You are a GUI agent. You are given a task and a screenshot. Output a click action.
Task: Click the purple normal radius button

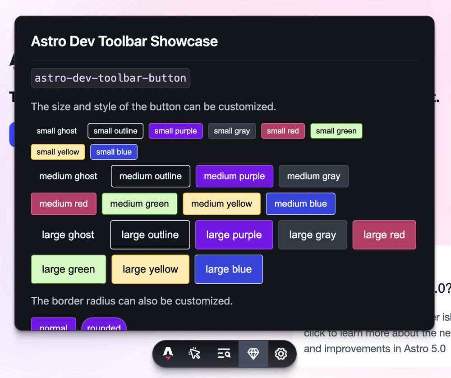54,324
